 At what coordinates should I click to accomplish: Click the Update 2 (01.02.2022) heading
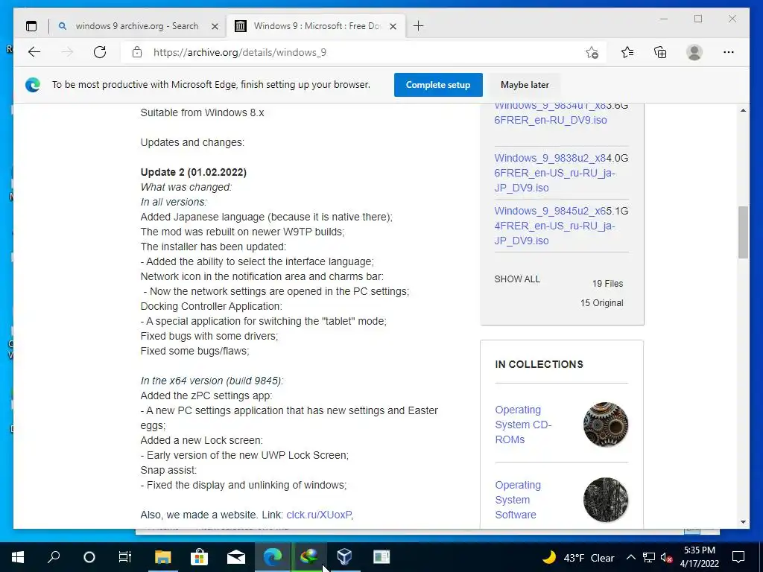(194, 172)
